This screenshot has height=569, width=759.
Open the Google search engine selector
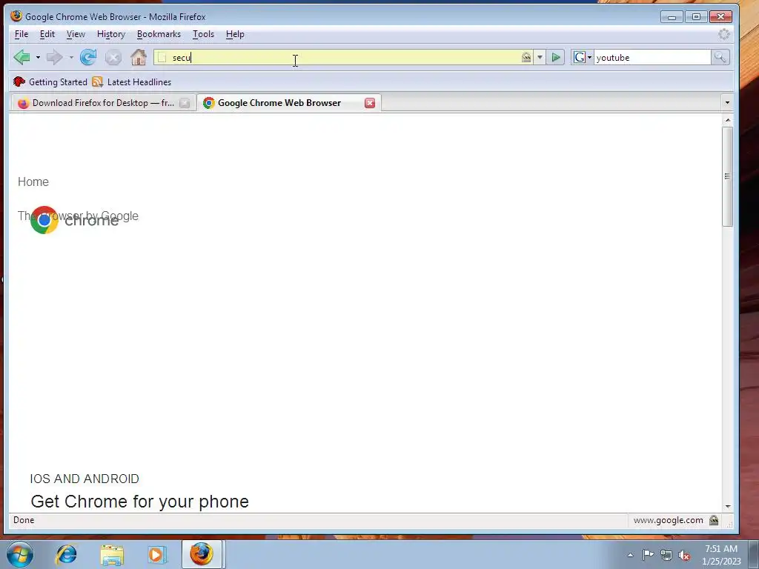[583, 58]
